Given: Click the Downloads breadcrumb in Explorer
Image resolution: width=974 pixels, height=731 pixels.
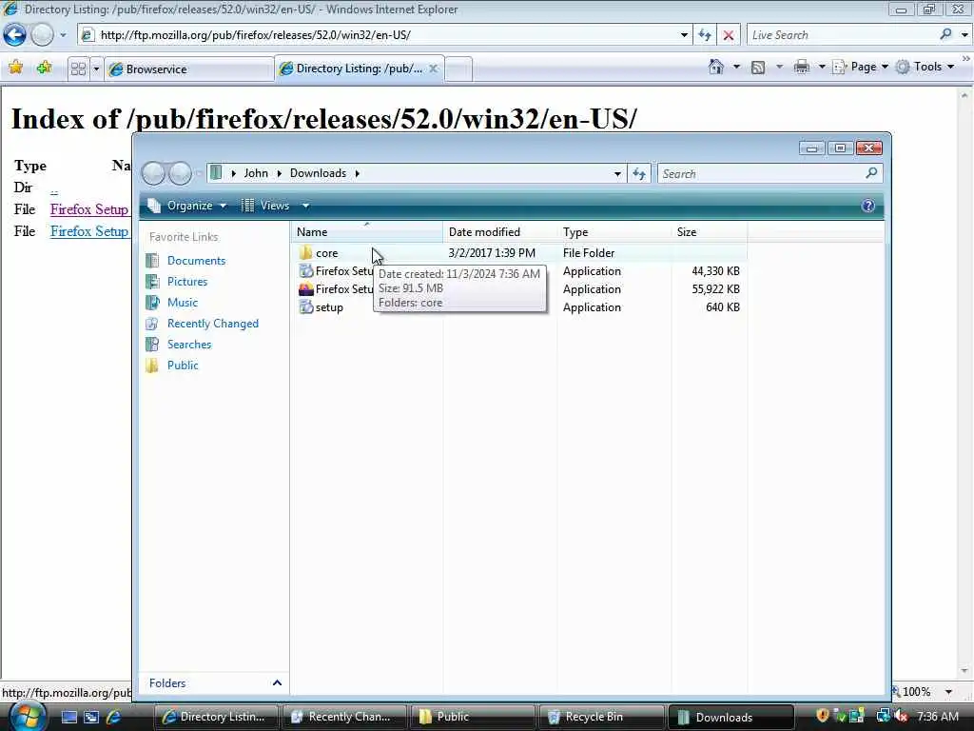Looking at the screenshot, I should click(x=318, y=173).
